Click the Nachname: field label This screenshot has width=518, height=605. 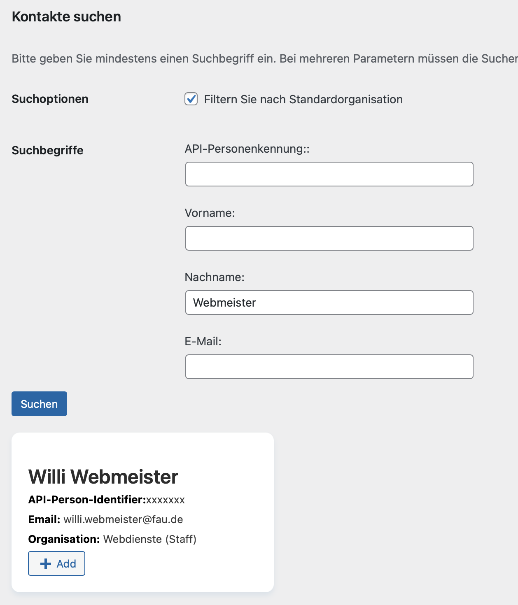click(x=215, y=277)
